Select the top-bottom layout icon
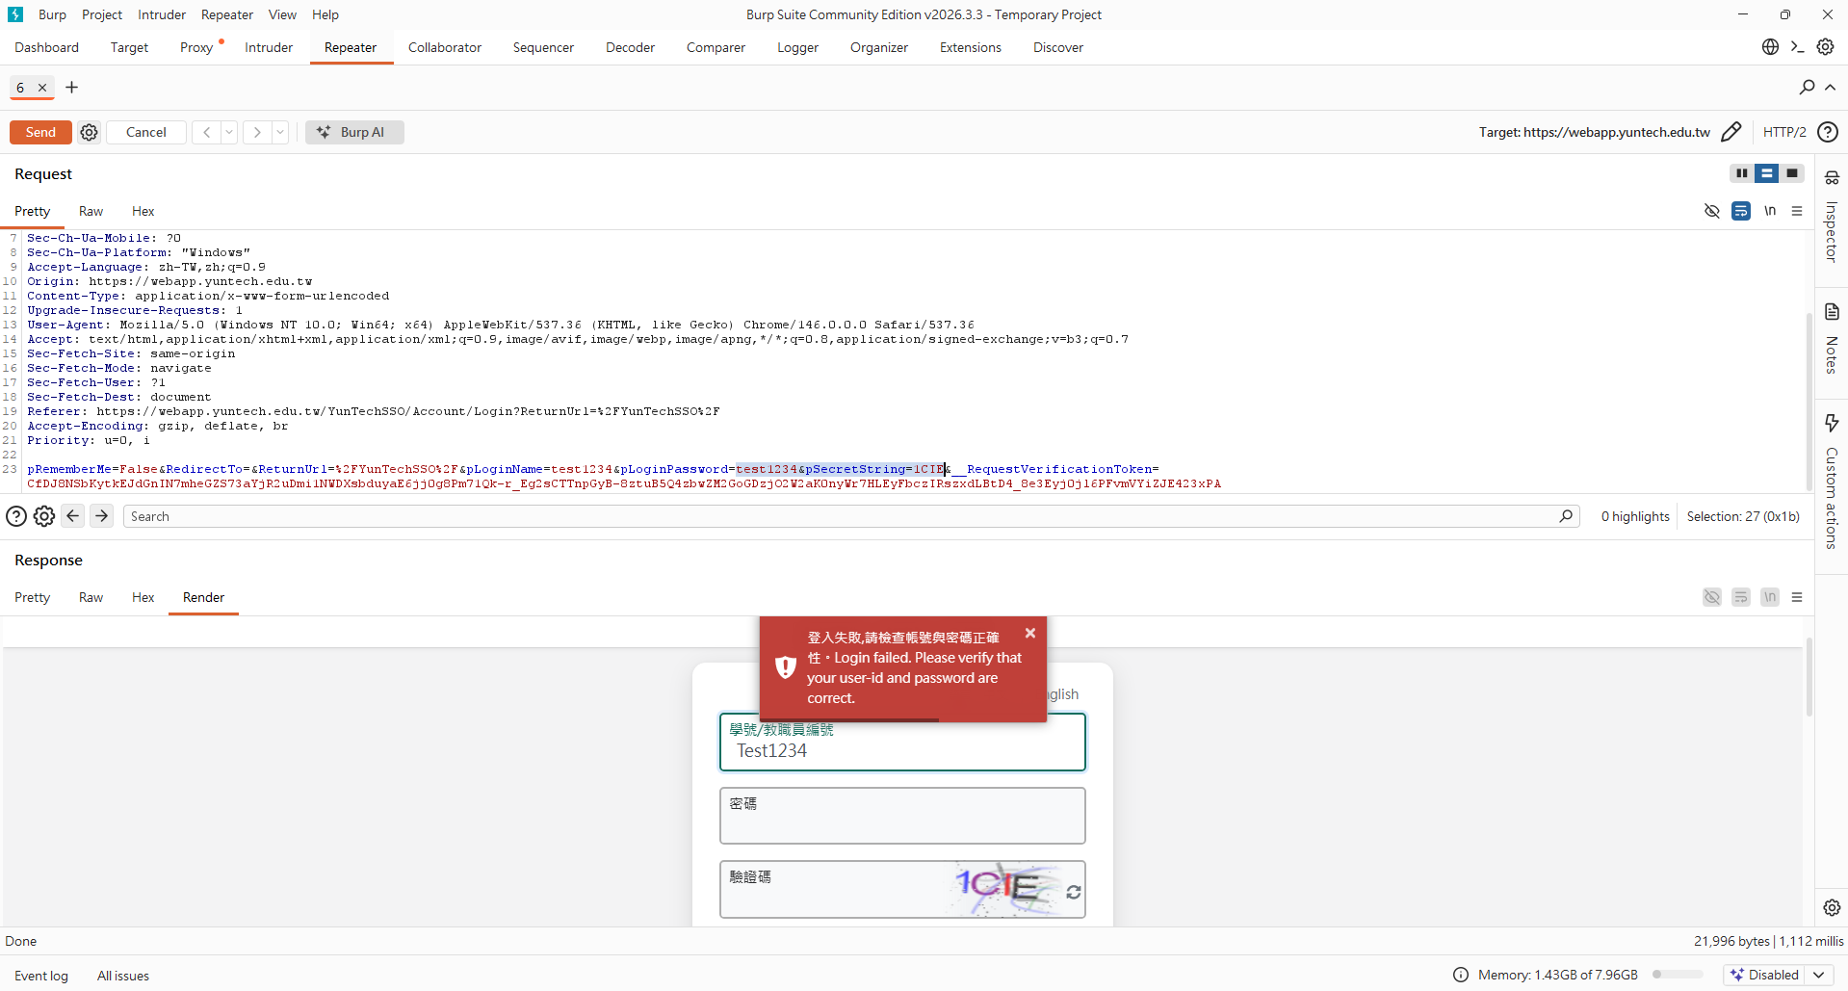Screen dimensions: 1848x991 tap(1766, 173)
